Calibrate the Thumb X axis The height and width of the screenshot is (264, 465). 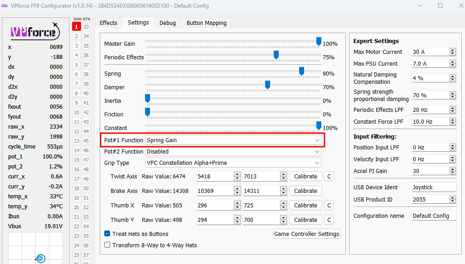305,205
